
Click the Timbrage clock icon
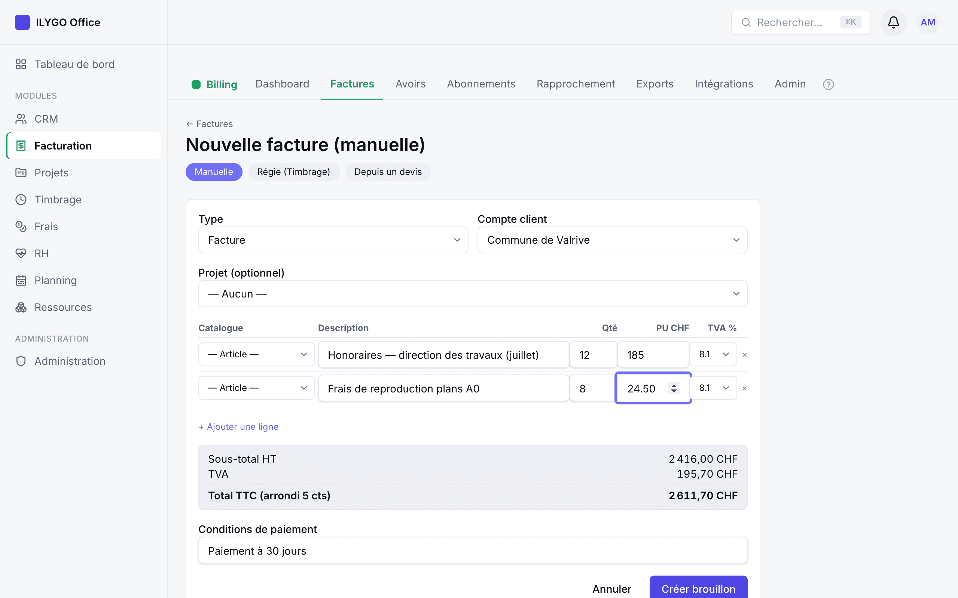[x=21, y=199]
